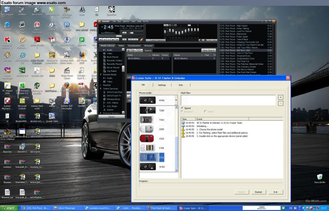Open the Info tab in Cruiser Suite
The image size is (329, 211).
[x=181, y=85]
